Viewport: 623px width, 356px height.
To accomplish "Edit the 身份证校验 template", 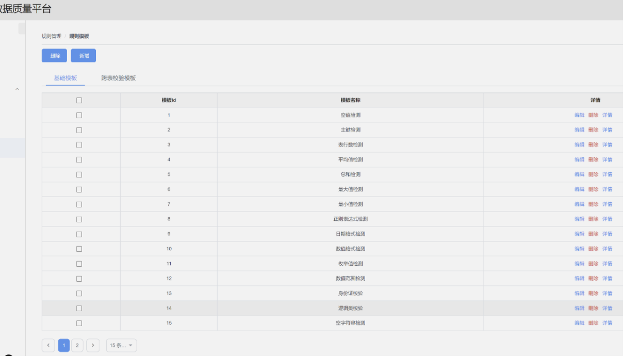I will tap(579, 294).
